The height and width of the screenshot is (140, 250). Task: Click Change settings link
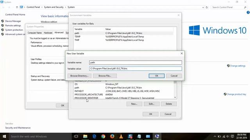[x=237, y=66]
